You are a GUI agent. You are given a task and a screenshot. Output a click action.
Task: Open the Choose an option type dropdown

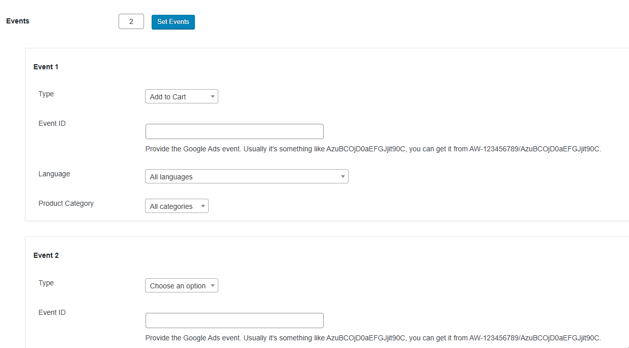[181, 286]
